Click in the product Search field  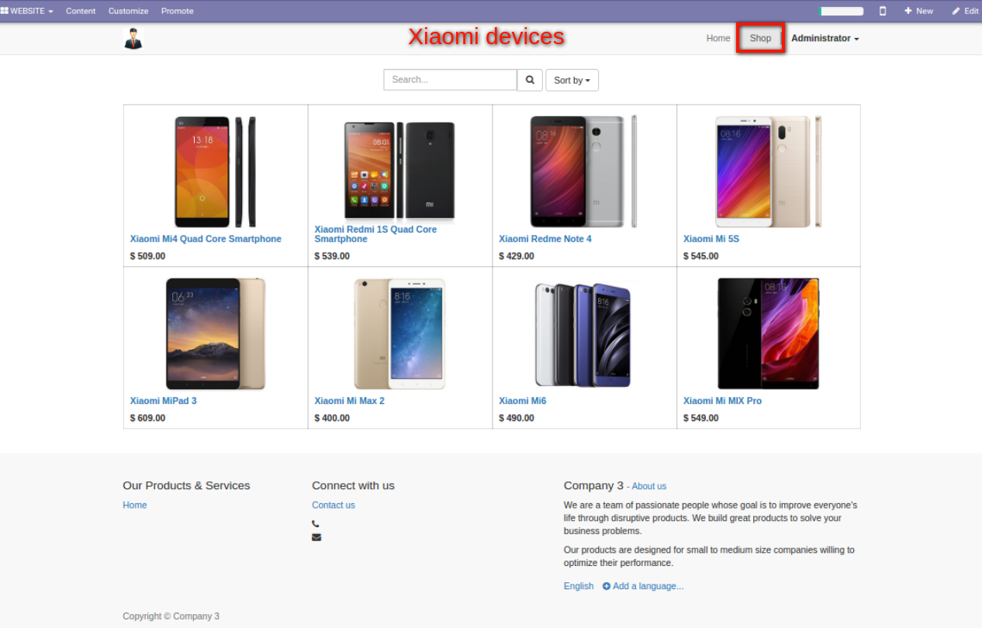[x=450, y=80]
